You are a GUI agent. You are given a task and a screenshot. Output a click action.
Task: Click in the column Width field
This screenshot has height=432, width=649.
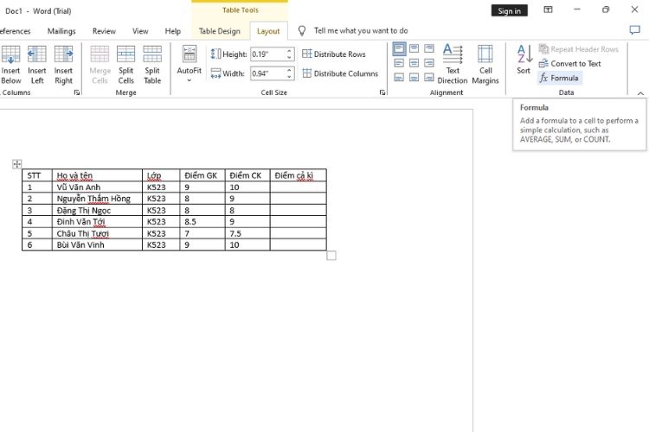point(267,73)
